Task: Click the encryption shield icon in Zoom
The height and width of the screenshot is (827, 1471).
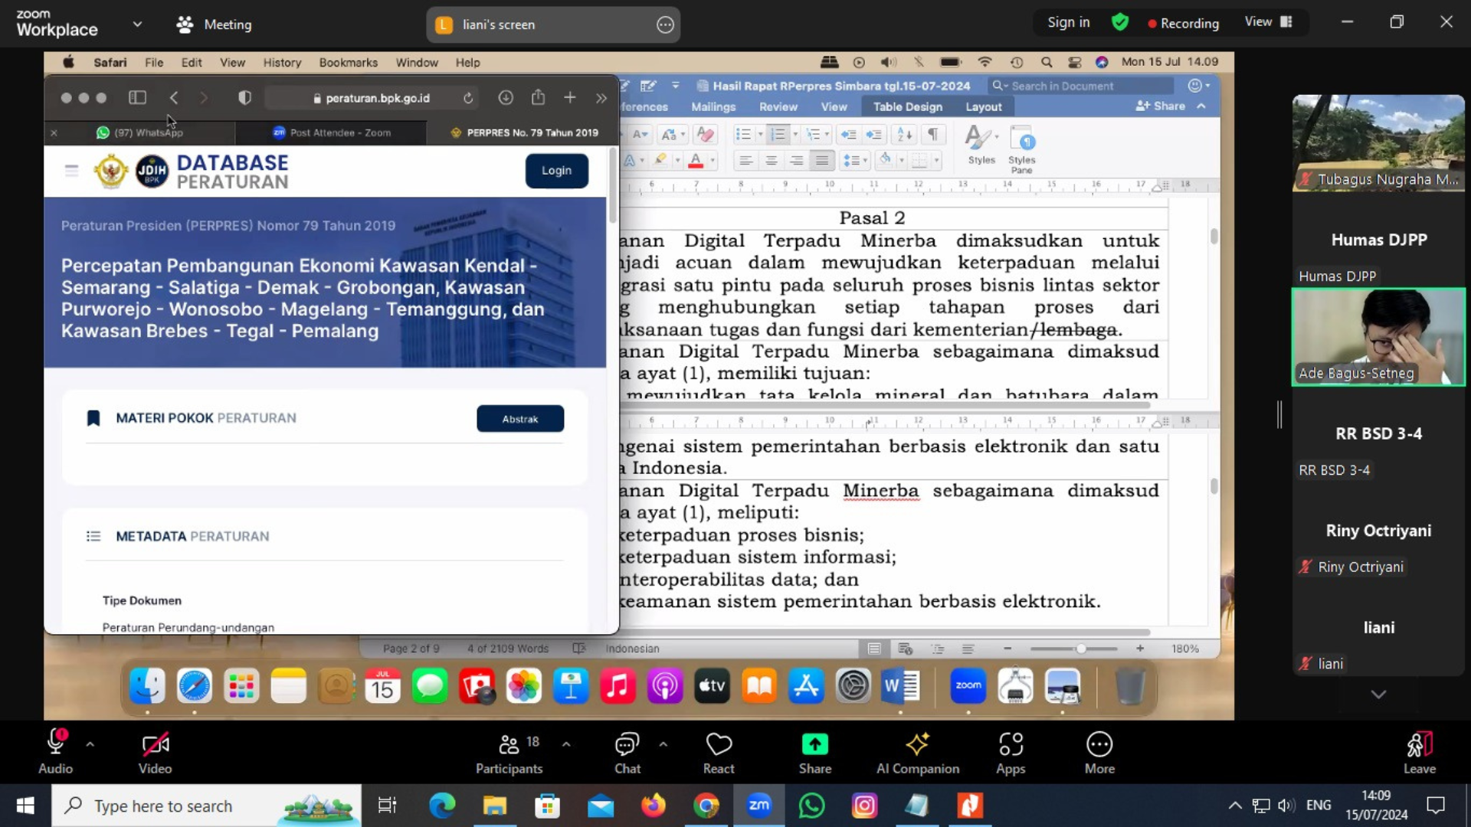Action: pos(1119,22)
